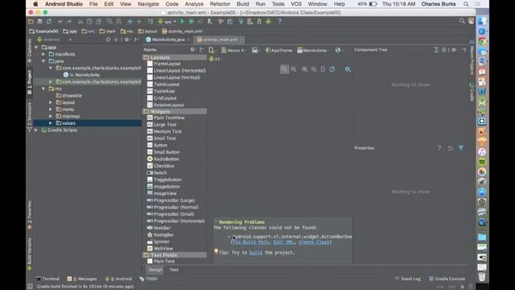Open the API level 22 dropdown
515x290 pixels.
pos(215,59)
